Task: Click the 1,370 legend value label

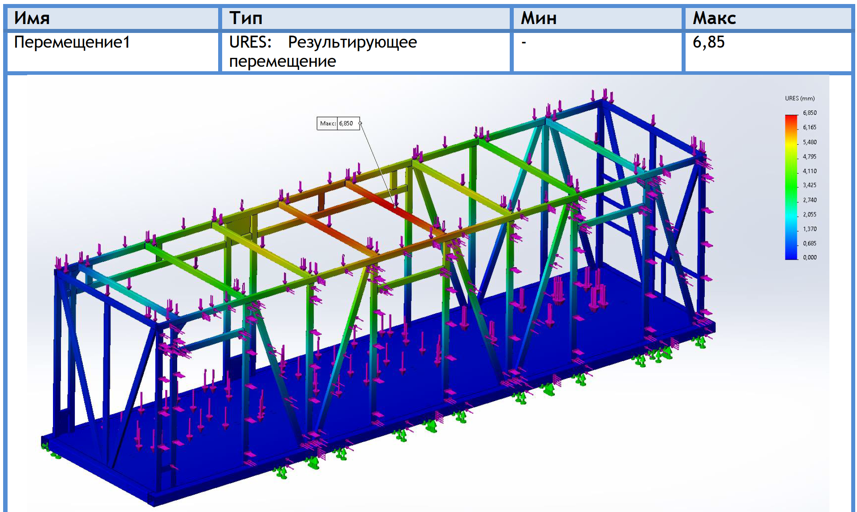Action: [809, 229]
